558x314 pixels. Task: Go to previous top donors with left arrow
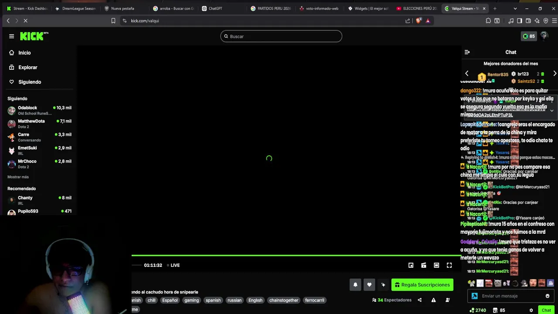click(466, 74)
